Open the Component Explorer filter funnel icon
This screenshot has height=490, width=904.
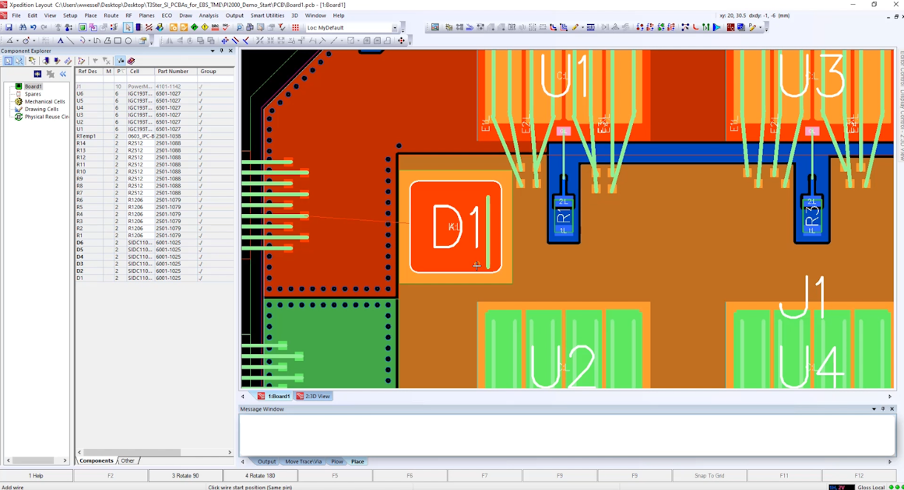pos(95,61)
